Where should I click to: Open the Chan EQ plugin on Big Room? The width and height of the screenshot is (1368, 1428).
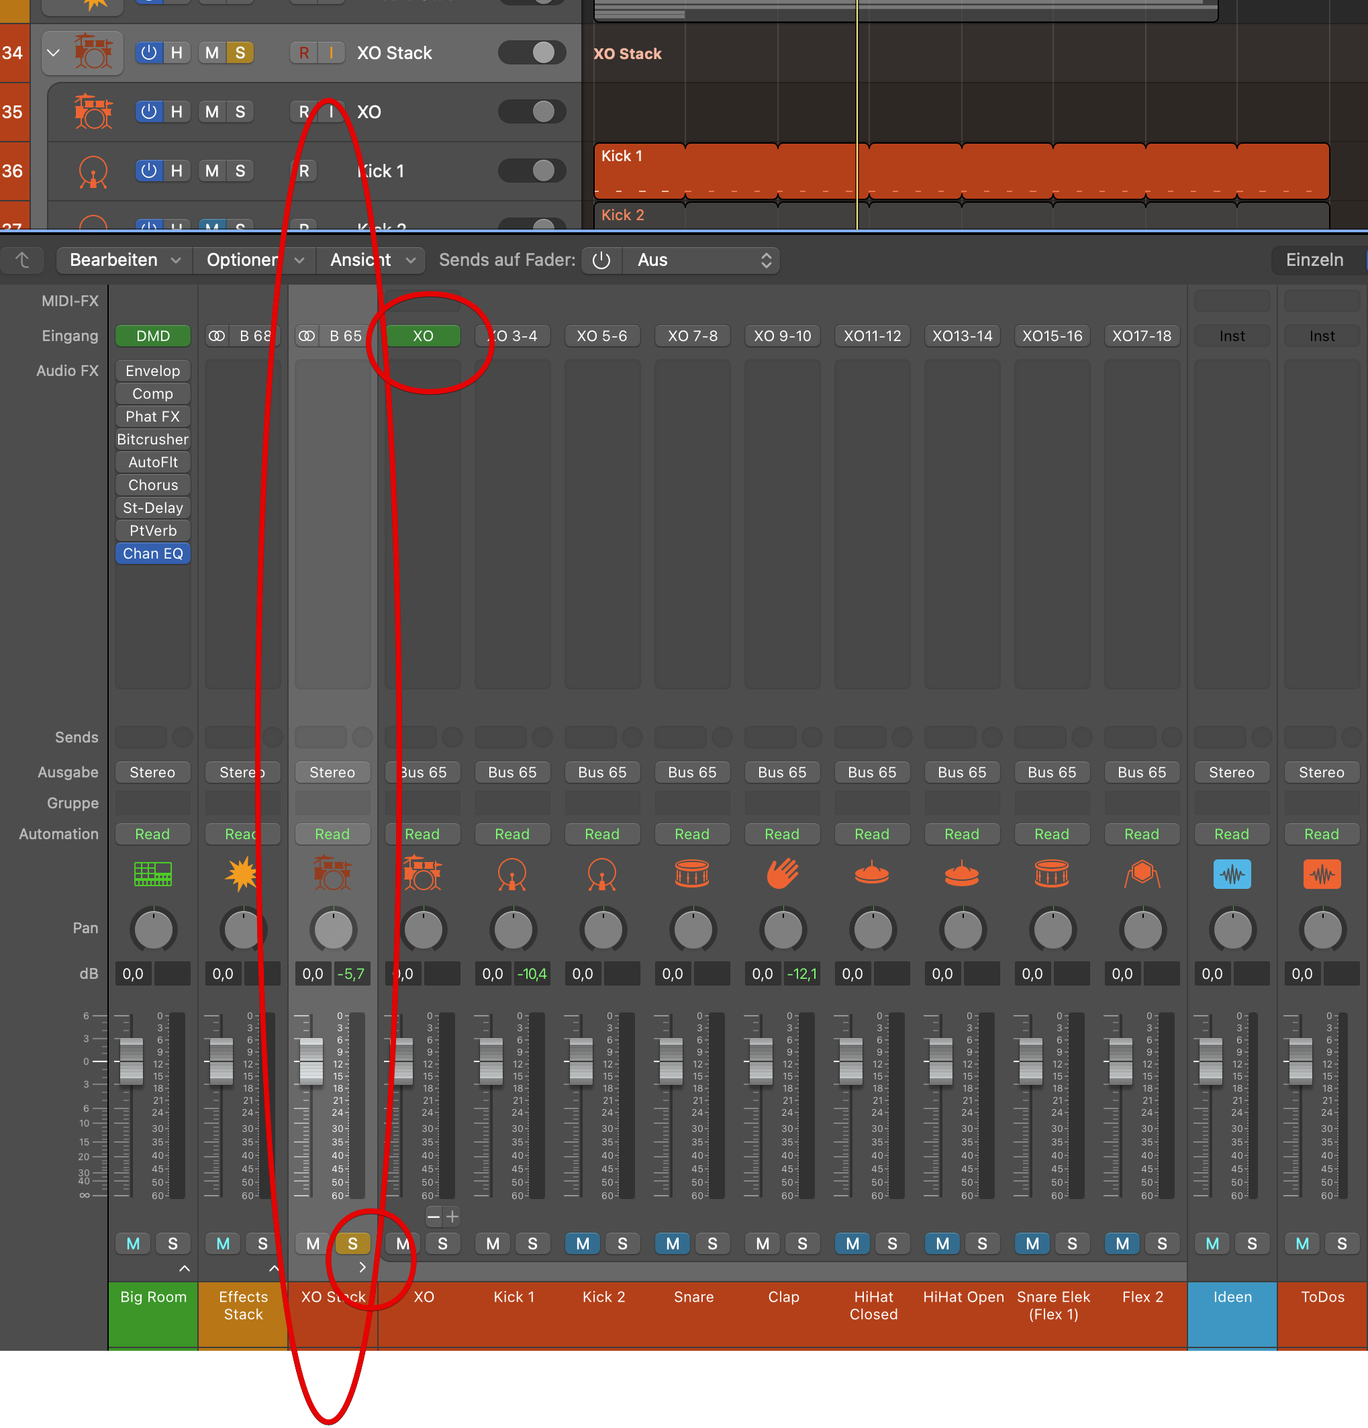click(153, 554)
